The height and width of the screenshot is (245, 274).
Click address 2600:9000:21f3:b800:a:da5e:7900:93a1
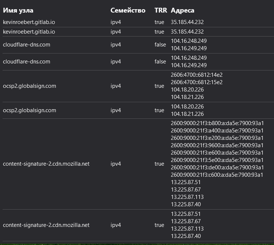pyautogui.click(x=217, y=123)
